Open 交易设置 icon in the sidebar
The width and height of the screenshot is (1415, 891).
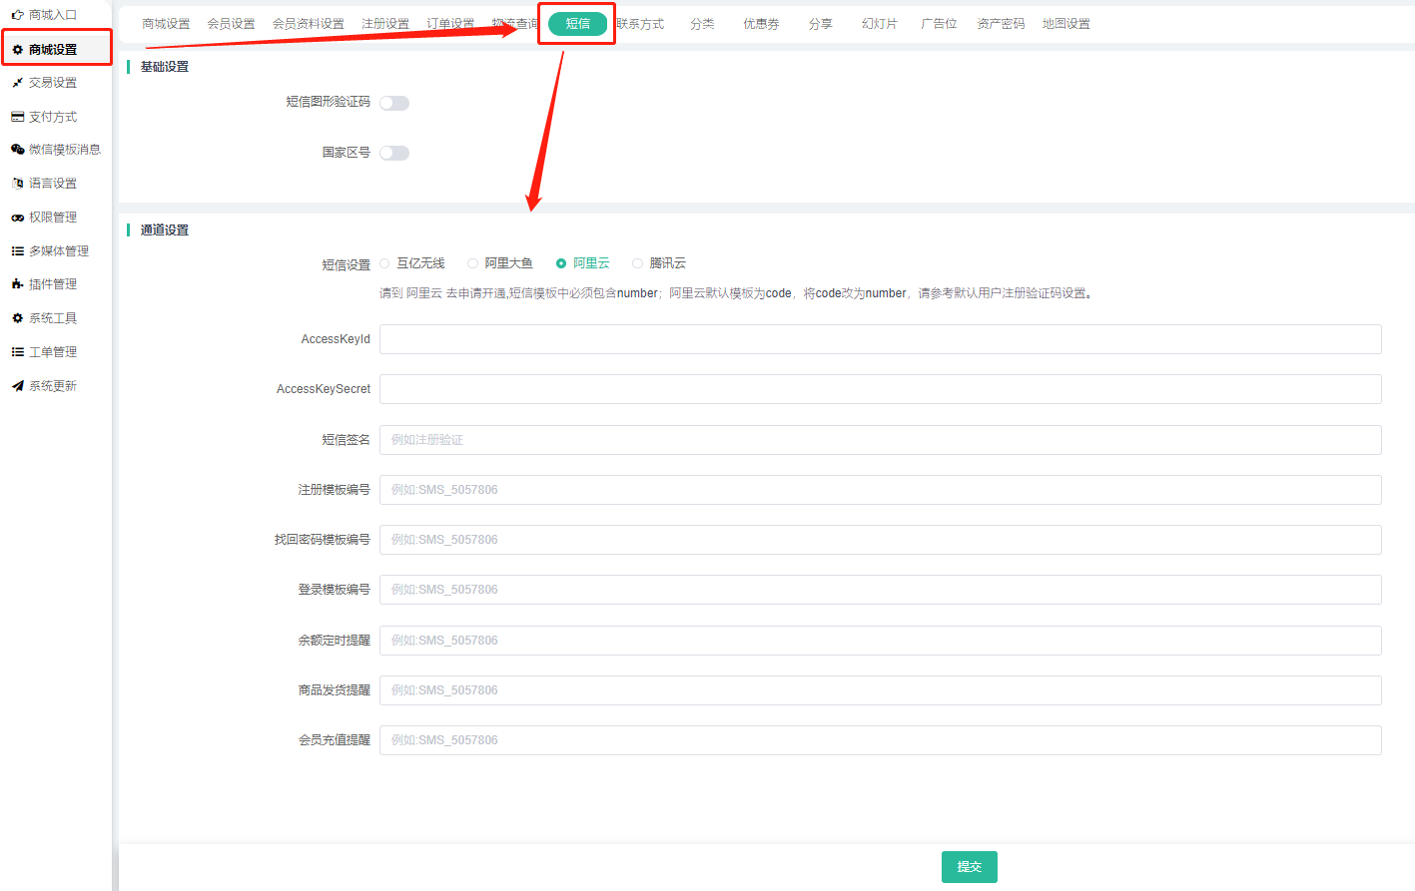pos(17,83)
